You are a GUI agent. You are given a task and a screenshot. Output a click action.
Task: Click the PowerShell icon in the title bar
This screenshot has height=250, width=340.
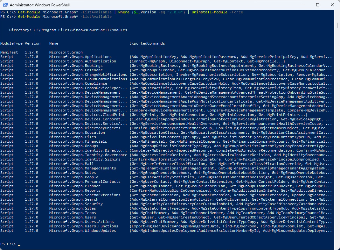5,5
